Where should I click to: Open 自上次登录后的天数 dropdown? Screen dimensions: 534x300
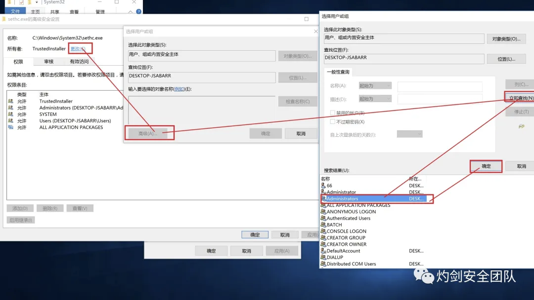pyautogui.click(x=409, y=134)
